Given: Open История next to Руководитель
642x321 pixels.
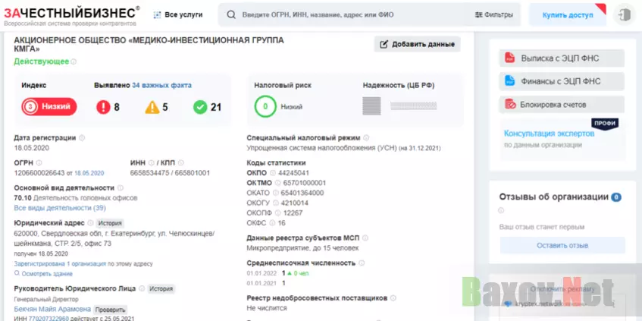Looking at the screenshot, I should (x=161, y=288).
